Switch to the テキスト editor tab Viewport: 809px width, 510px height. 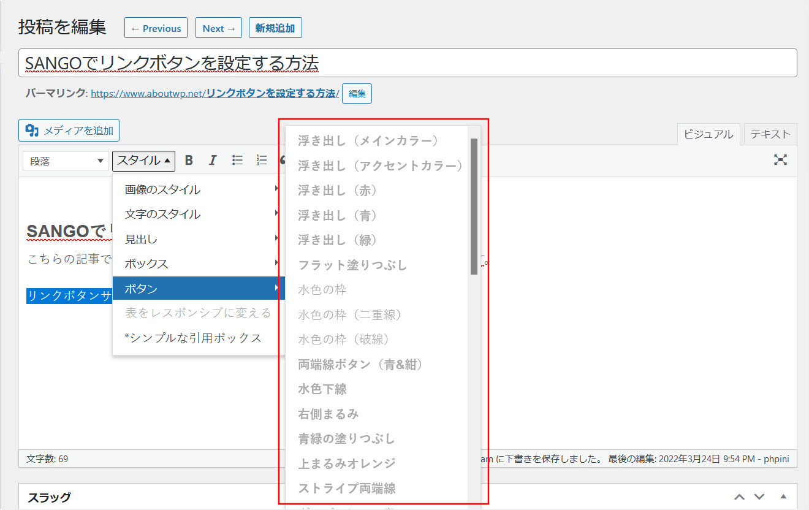tap(770, 134)
